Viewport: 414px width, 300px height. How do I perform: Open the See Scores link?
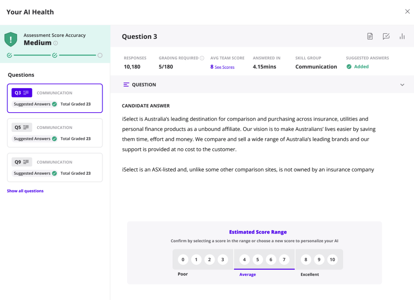click(x=224, y=67)
